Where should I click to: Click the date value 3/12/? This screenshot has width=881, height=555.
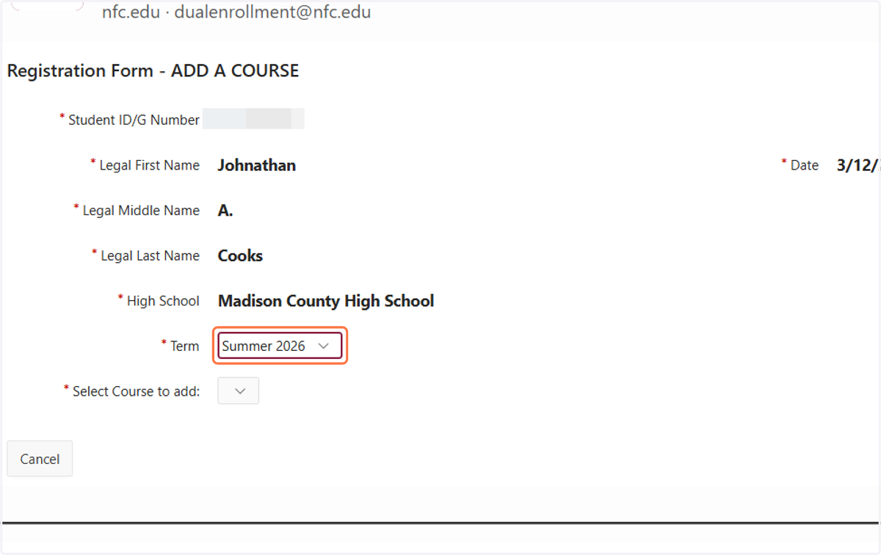[858, 165]
